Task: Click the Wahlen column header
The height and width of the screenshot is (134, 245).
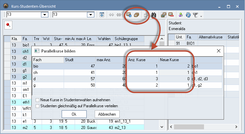Action: pos(105,39)
